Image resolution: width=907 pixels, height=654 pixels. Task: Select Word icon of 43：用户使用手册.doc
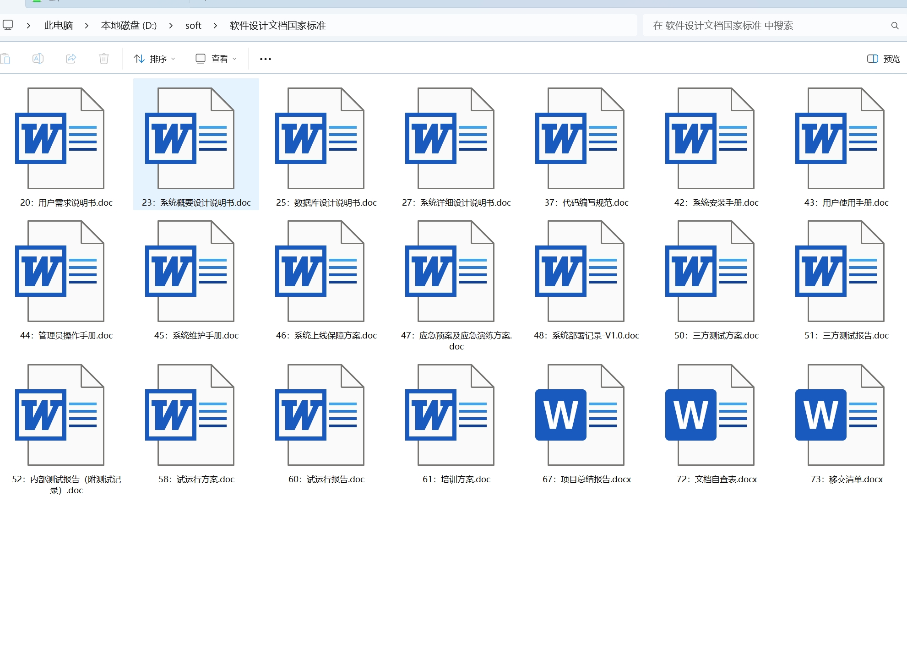tap(840, 138)
